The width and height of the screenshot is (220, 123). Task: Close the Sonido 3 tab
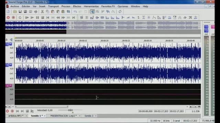pyautogui.click(x=96, y=116)
